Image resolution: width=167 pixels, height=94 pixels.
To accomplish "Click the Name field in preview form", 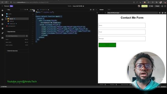I will click(122, 25).
